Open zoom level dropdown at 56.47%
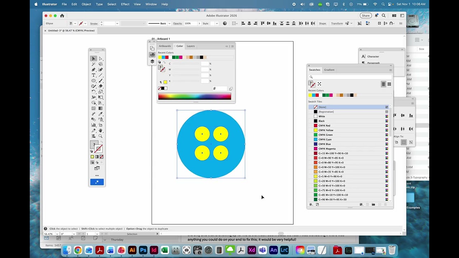This screenshot has height=258, width=459. 57,234
